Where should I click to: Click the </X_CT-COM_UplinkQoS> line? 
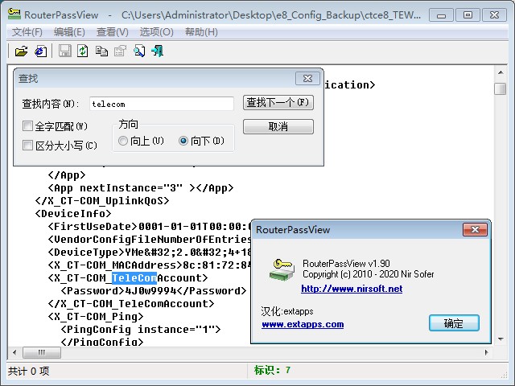pos(102,201)
